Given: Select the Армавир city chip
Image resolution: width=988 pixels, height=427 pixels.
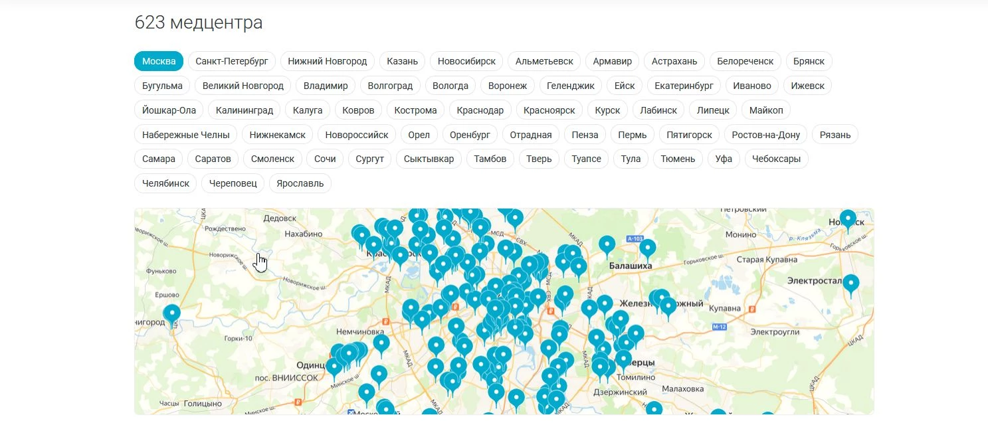Looking at the screenshot, I should (x=613, y=61).
